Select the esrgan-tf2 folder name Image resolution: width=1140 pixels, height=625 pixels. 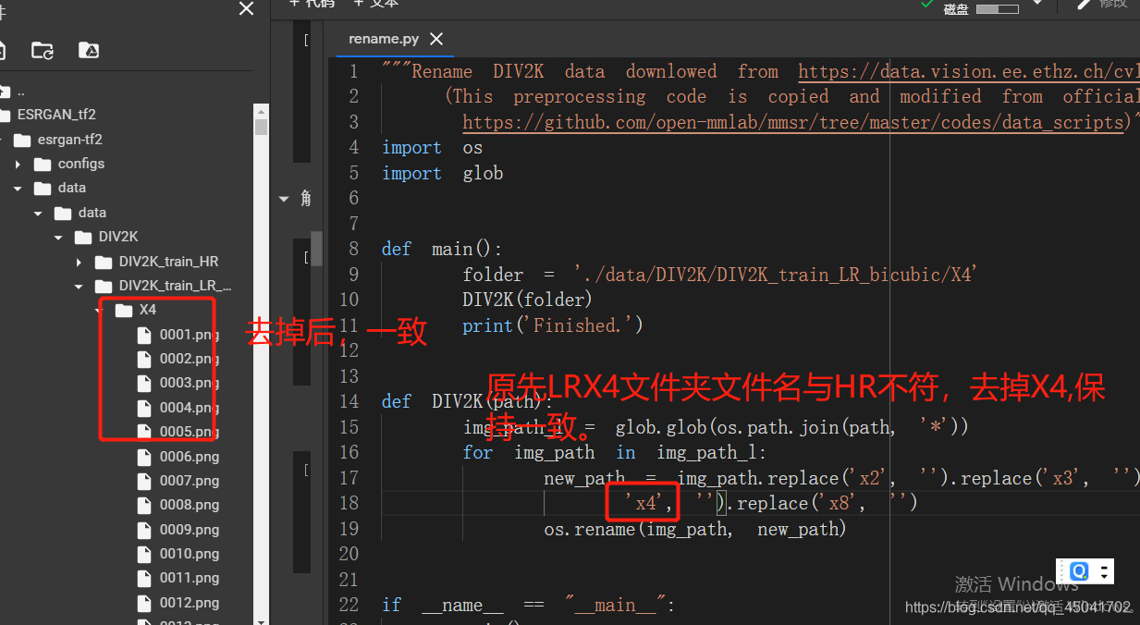70,140
